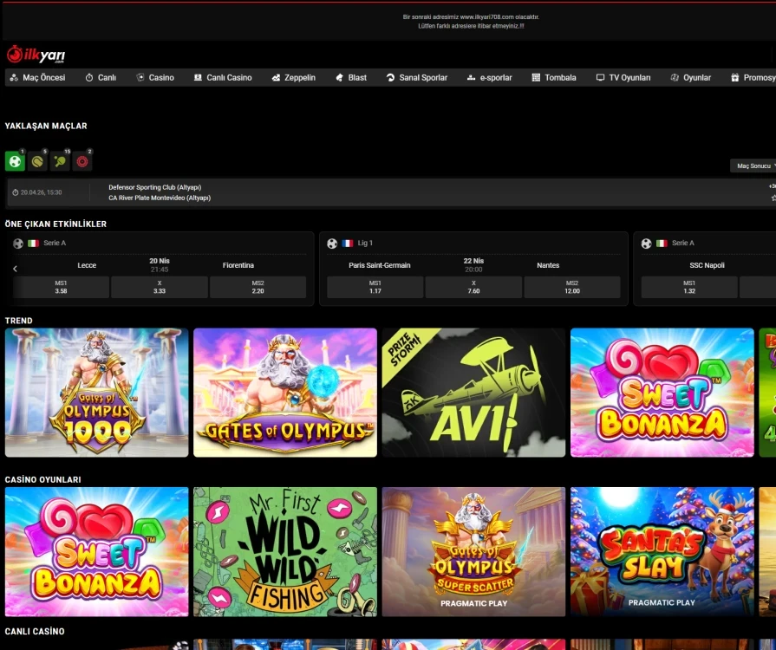The image size is (776, 650).
Task: Click the Maç Öncesi menu icon
Action: [14, 78]
